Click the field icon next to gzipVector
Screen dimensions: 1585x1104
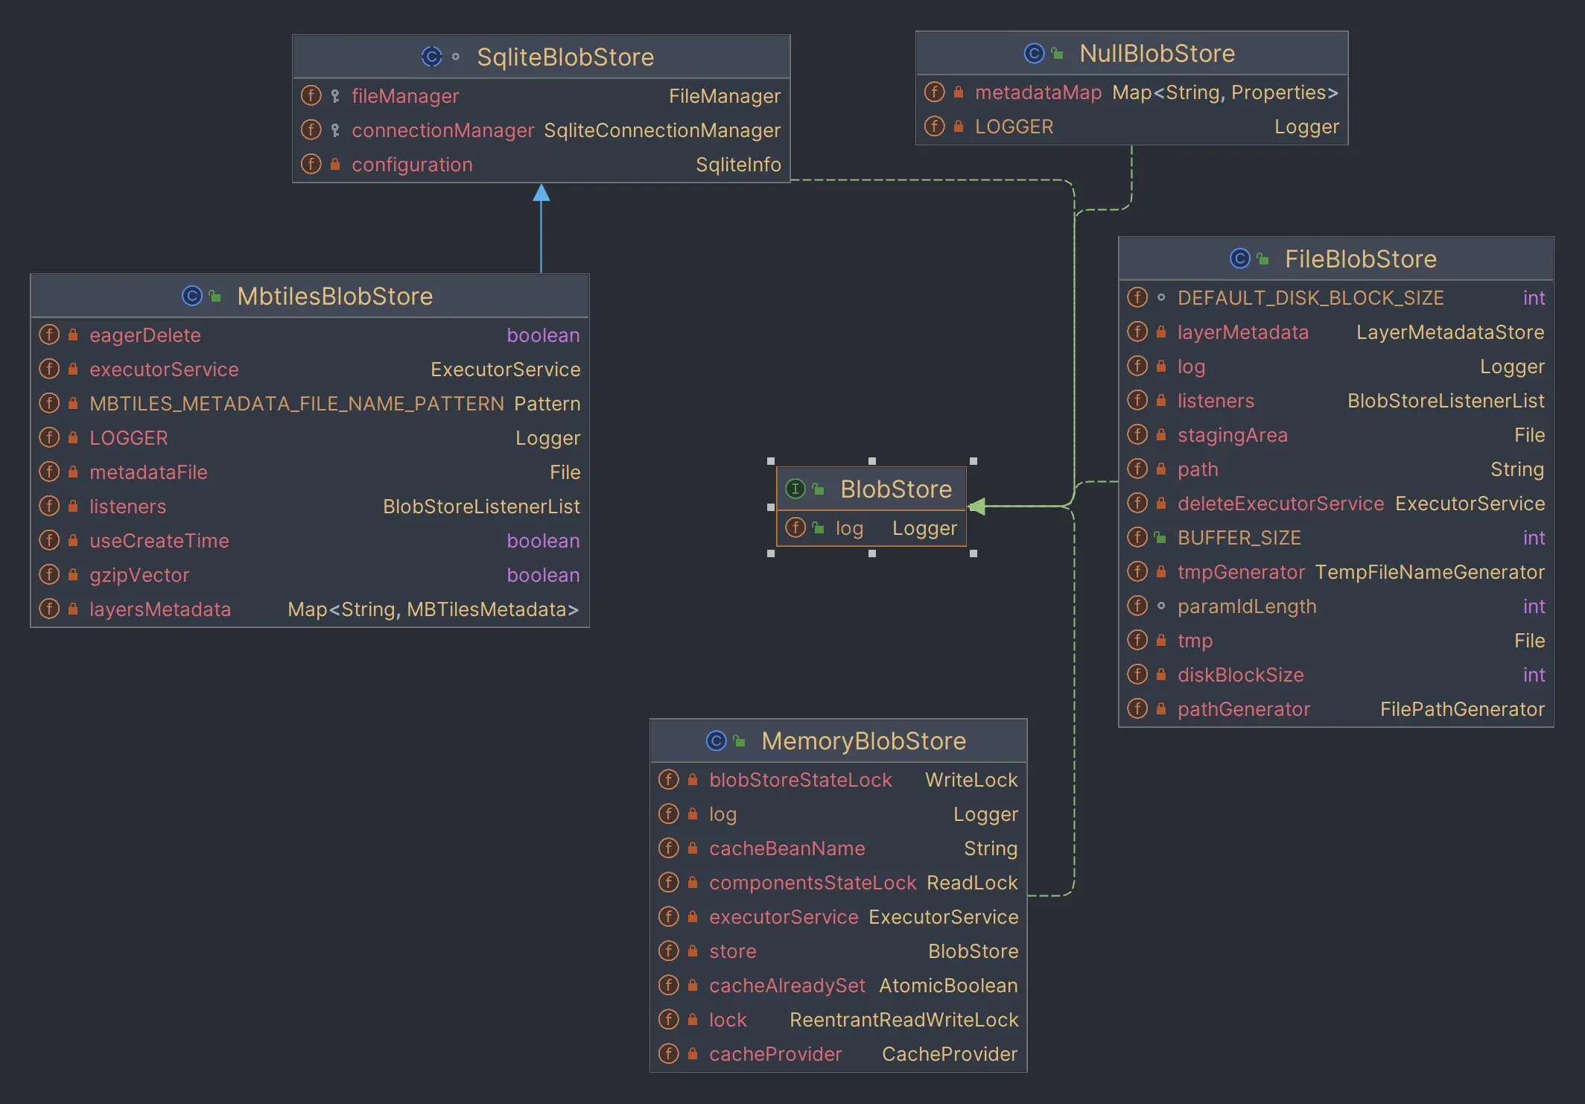(x=49, y=574)
